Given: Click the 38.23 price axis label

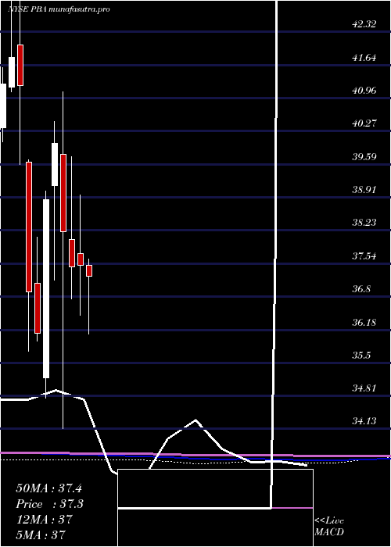Looking at the screenshot, I should (x=364, y=222).
